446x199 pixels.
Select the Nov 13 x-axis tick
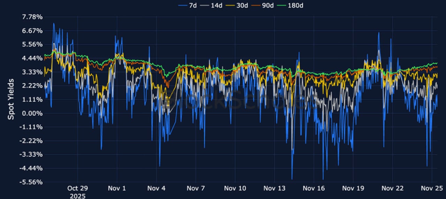coord(274,188)
